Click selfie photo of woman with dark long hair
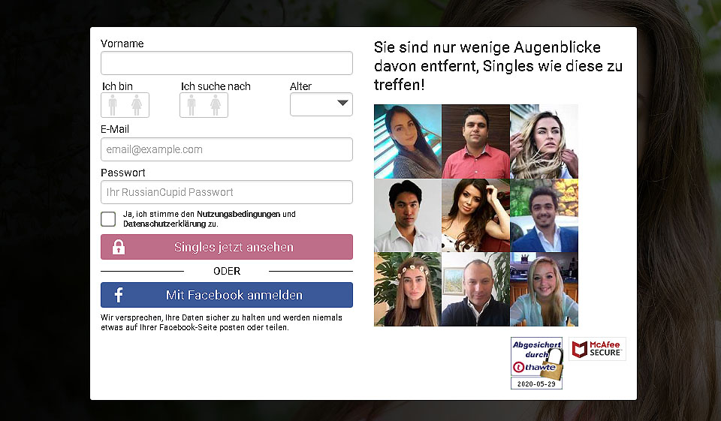 (x=408, y=142)
